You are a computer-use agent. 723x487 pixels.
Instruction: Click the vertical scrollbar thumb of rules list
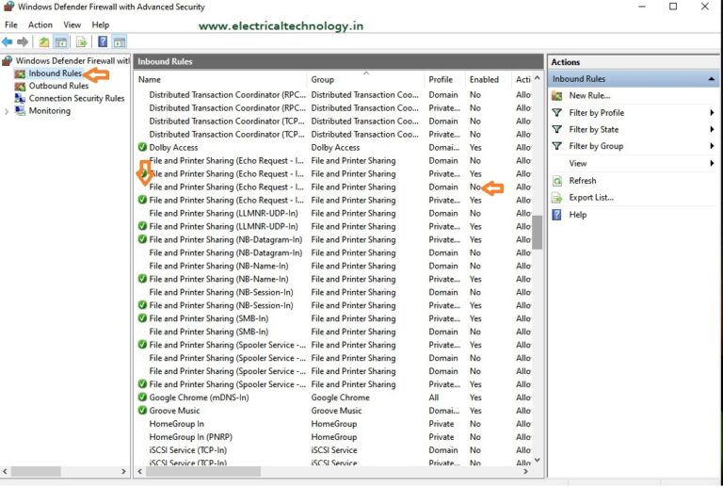(538, 233)
